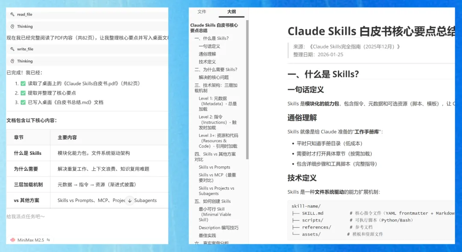Click the read_file tool call icon
The height and width of the screenshot is (252, 462).
coord(12,14)
